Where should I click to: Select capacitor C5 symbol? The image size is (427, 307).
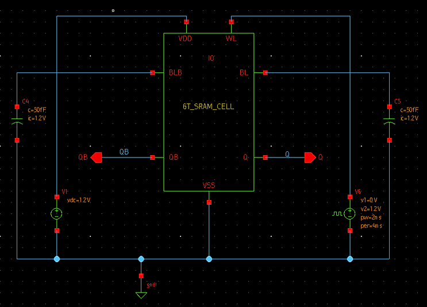389,121
